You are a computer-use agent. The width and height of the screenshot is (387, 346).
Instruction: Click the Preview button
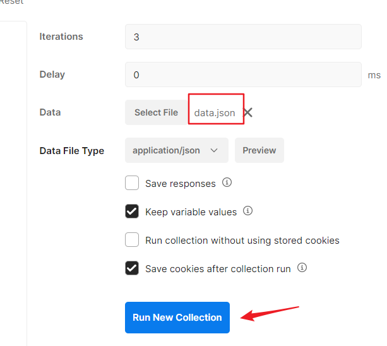pyautogui.click(x=259, y=150)
